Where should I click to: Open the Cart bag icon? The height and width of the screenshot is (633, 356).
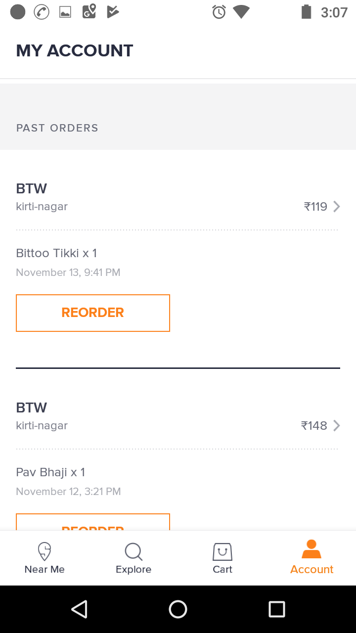coord(222,551)
